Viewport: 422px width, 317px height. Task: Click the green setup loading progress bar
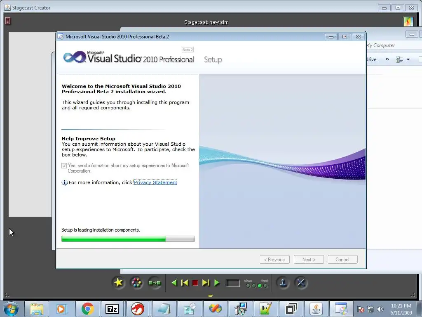click(128, 239)
